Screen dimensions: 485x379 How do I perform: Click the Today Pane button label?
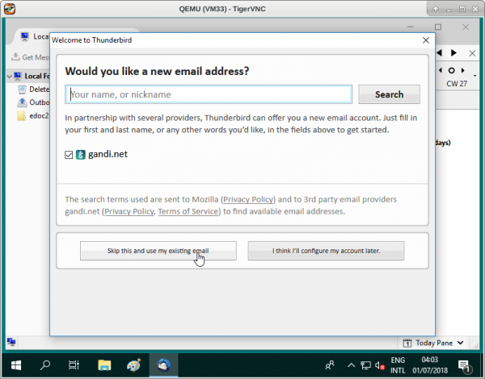click(433, 343)
